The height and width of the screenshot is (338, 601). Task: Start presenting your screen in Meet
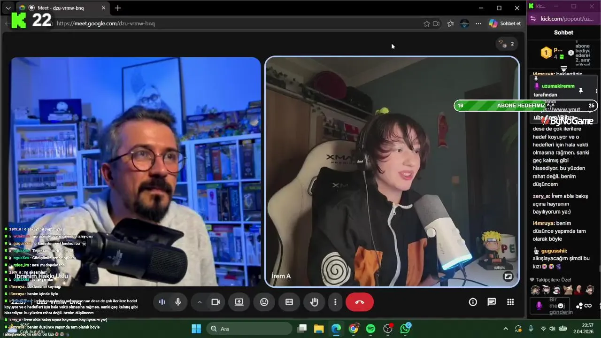(x=239, y=302)
